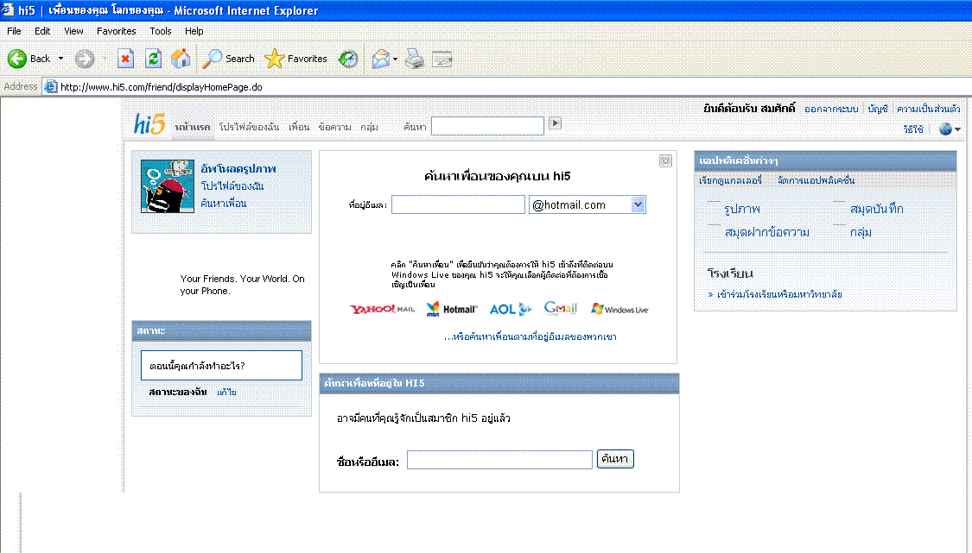Open the globe language selector

[x=945, y=129]
